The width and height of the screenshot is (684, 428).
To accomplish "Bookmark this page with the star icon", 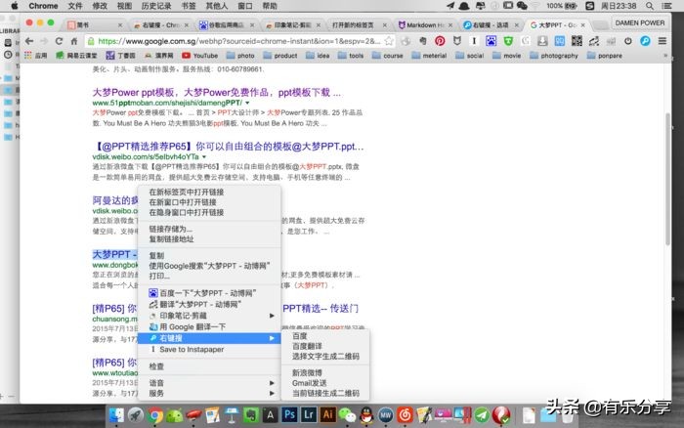I will 389,41.
